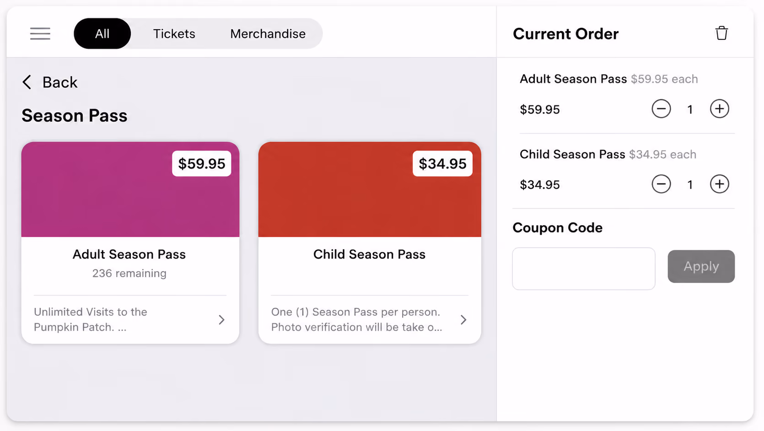
Task: Open the Adult Season Pass card title
Action: pos(129,254)
